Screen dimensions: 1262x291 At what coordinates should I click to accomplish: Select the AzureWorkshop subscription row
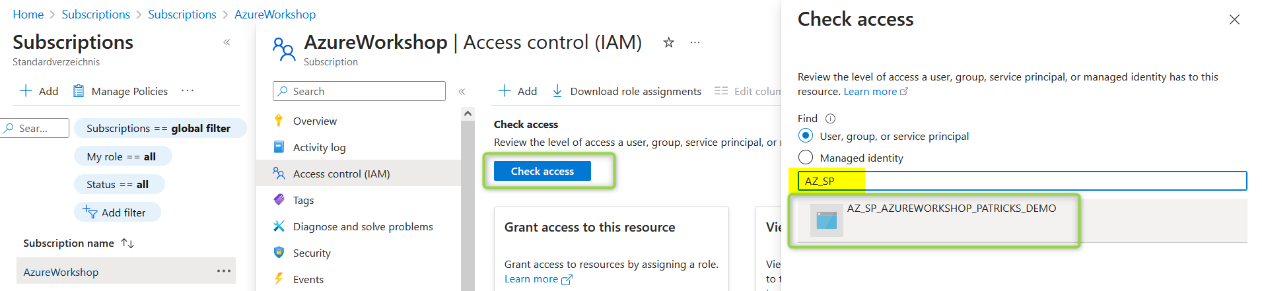[x=125, y=271]
